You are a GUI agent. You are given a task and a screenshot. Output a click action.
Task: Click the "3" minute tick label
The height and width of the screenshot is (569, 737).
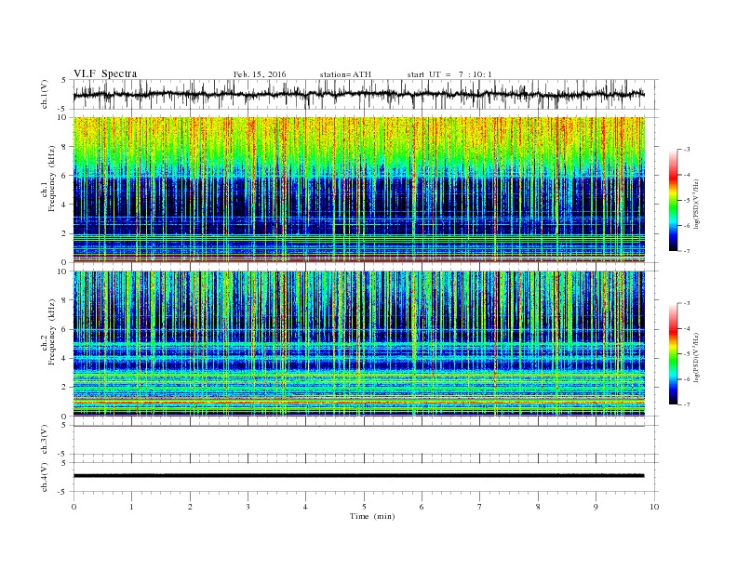pyautogui.click(x=248, y=507)
